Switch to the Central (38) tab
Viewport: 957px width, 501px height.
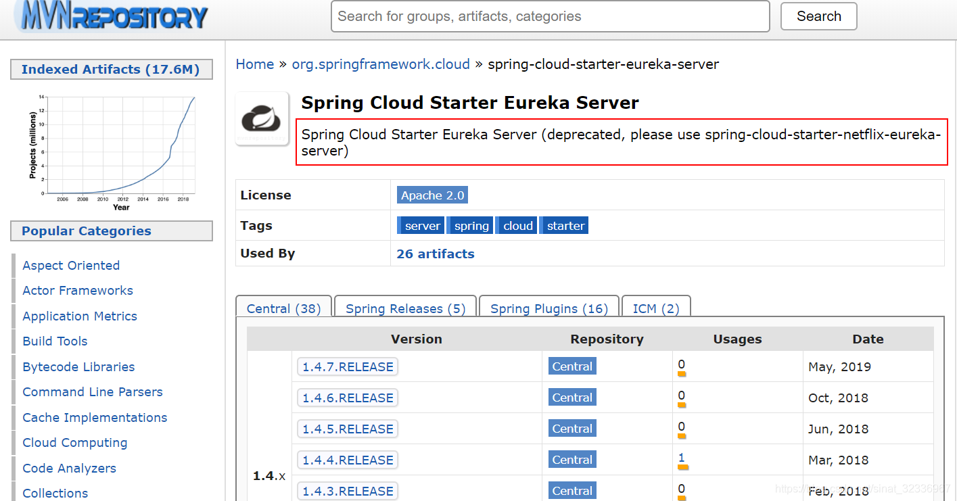pos(284,308)
